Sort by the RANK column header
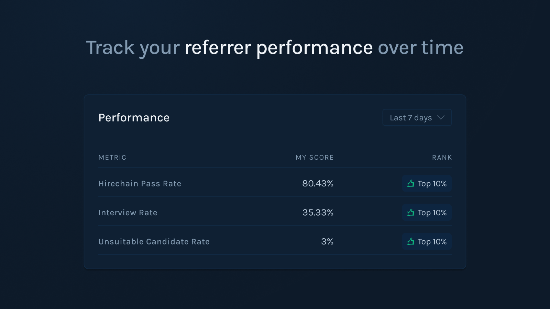Screen dimensions: 550x309 442,158
